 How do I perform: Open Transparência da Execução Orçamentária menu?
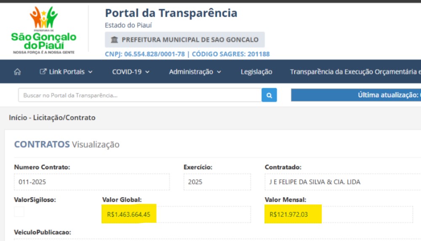pyautogui.click(x=355, y=72)
